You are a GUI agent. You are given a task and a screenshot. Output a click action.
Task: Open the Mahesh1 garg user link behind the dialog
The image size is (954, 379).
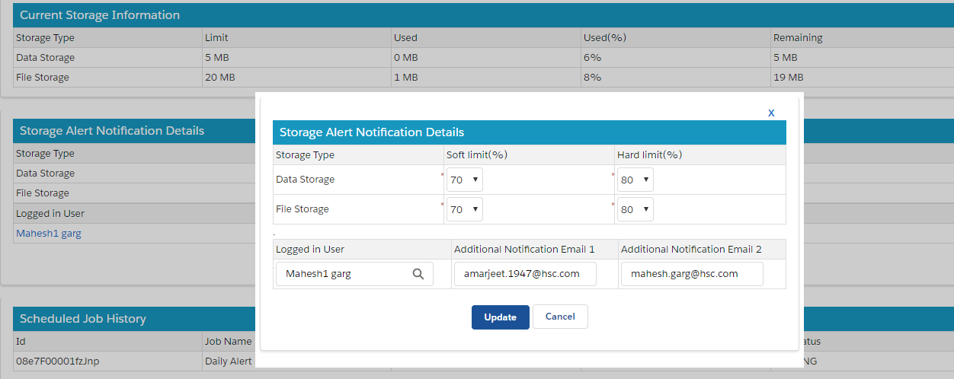(49, 234)
